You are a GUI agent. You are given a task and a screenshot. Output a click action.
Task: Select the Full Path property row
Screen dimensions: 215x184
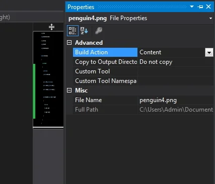[x=105, y=110]
